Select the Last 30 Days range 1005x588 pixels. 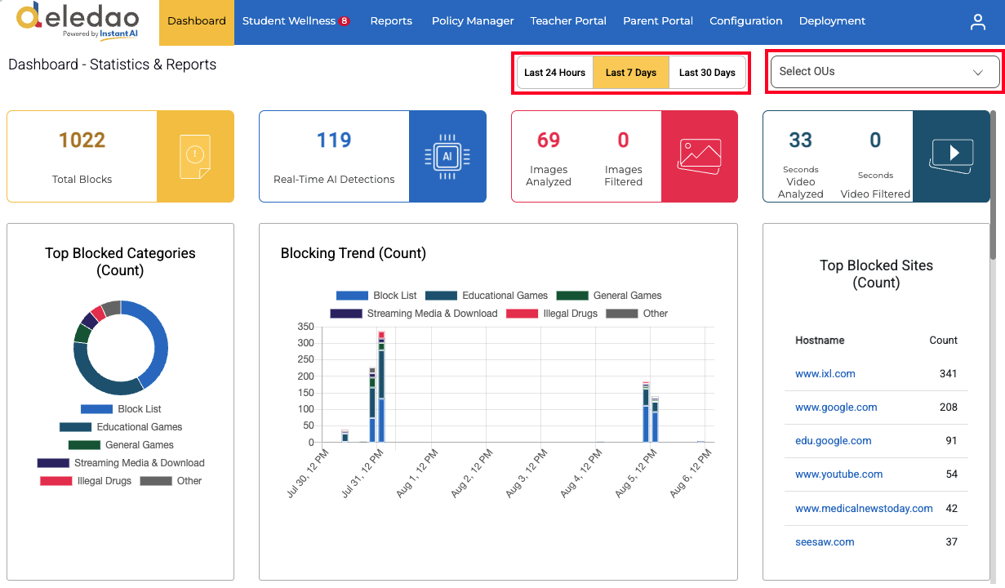click(x=707, y=73)
